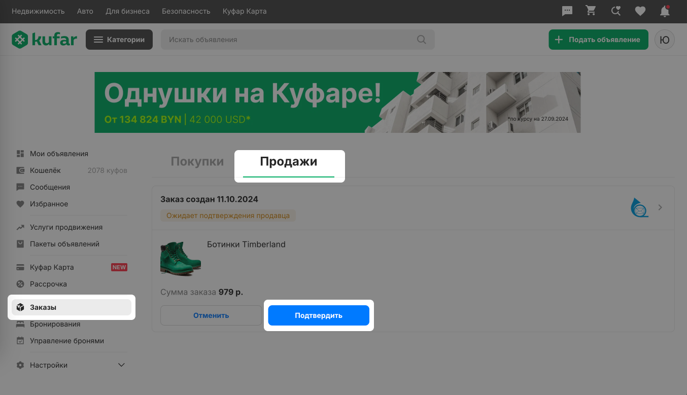Open the shopping cart icon
Viewport: 687px width, 395px height.
(591, 11)
